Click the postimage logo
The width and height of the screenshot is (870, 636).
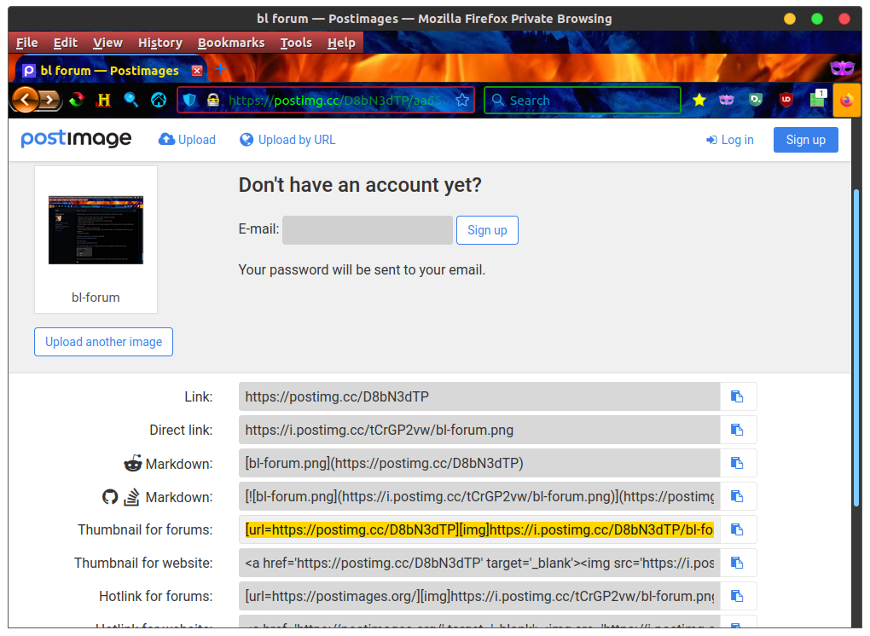click(76, 139)
